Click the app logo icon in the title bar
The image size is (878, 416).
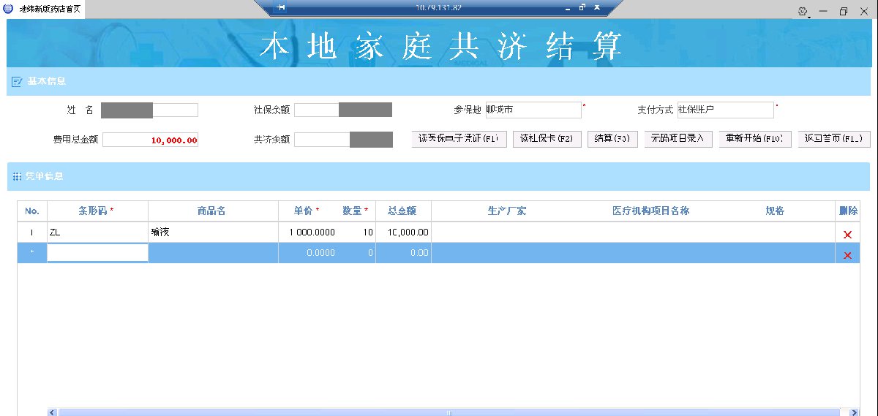click(9, 9)
